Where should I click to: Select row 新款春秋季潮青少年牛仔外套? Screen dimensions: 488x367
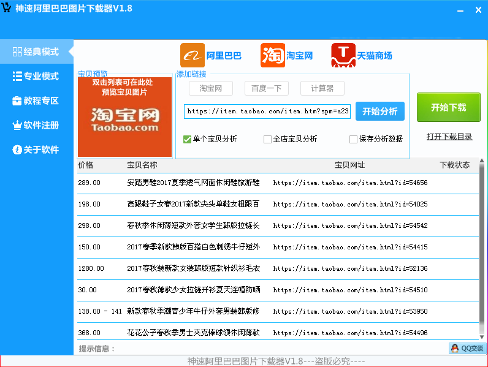coord(278,312)
